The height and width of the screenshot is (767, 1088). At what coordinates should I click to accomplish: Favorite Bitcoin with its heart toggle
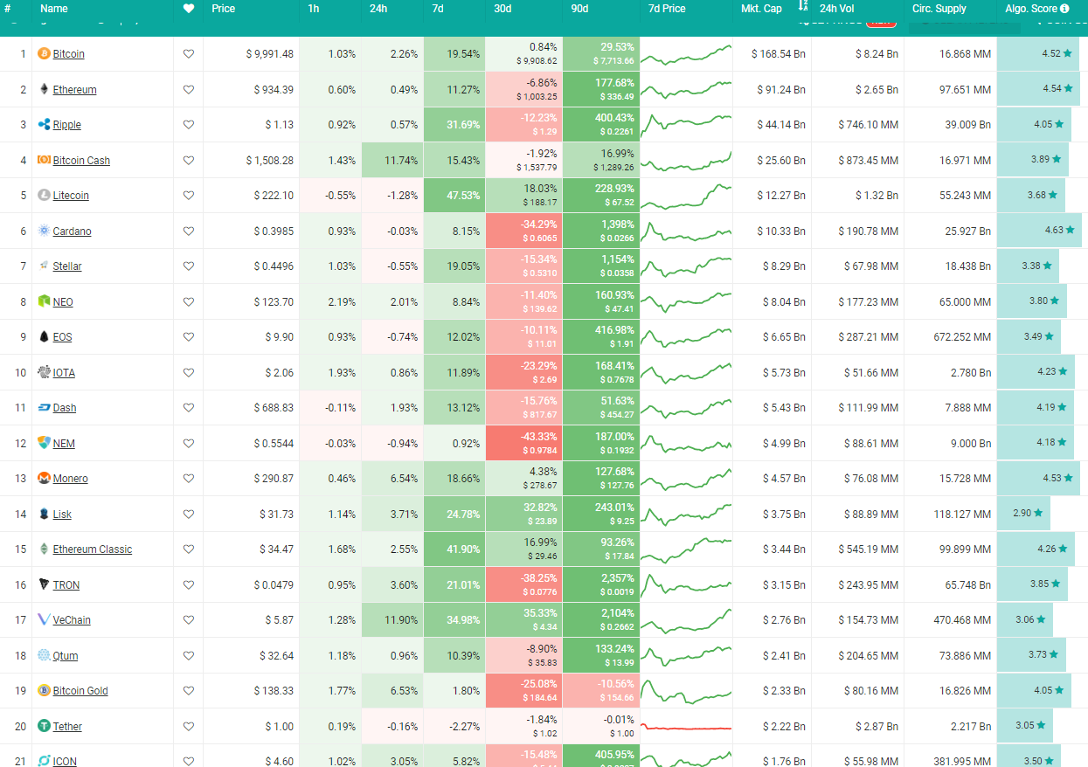[189, 54]
